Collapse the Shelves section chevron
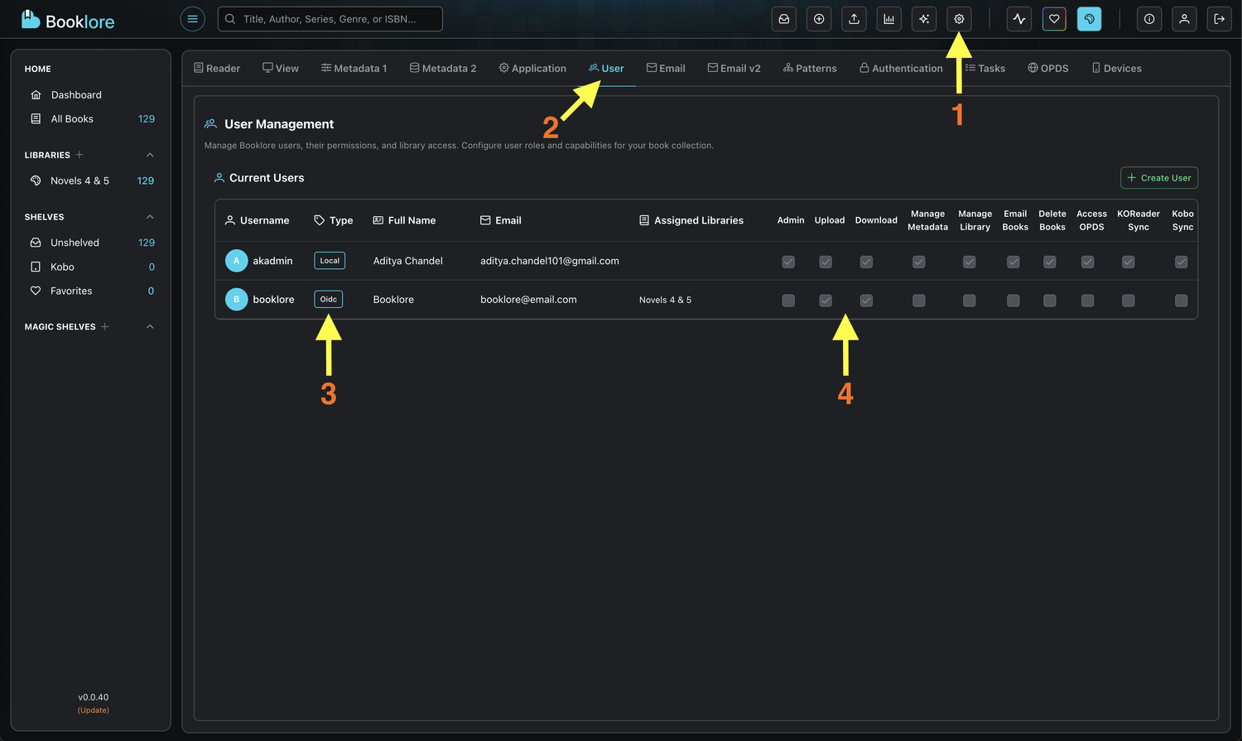 tap(150, 217)
